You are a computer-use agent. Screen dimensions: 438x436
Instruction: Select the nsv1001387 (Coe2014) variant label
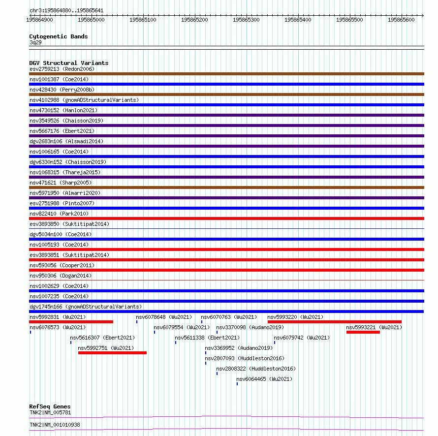pyautogui.click(x=59, y=79)
